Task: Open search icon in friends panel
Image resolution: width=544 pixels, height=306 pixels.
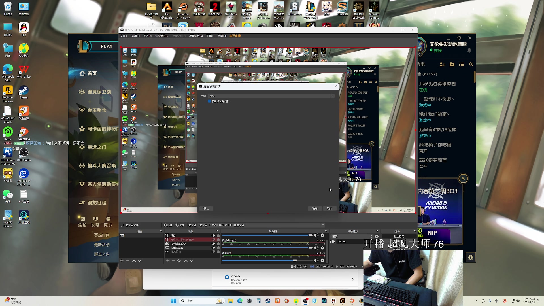Action: [471, 64]
